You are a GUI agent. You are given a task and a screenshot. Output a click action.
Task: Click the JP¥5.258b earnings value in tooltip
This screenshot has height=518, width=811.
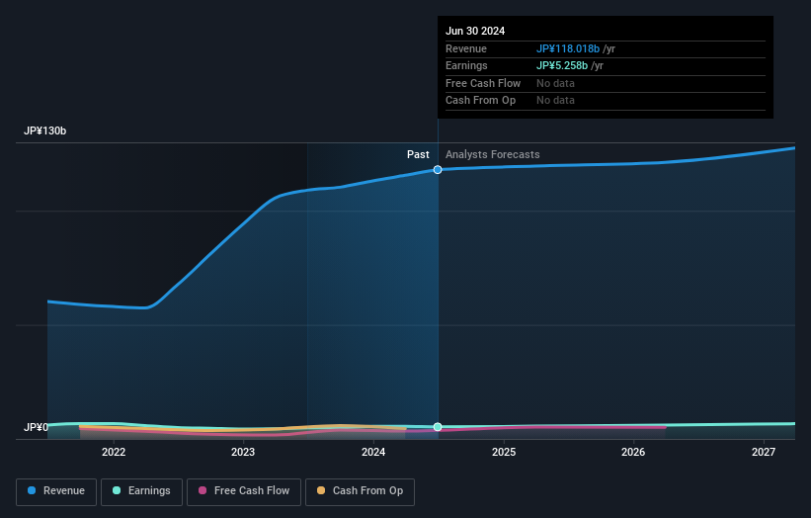point(562,65)
